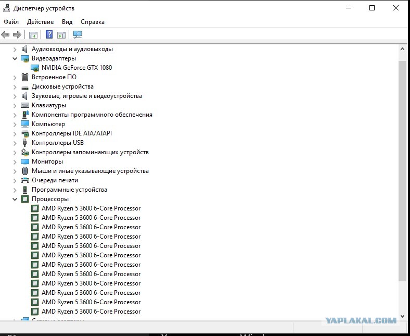Image resolution: width=410 pixels, height=336 pixels.
Task: Minimize the Диспетчер устройств window
Action: [349, 8]
